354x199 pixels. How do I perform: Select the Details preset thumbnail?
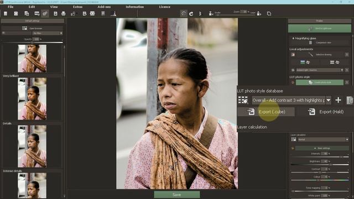[x=32, y=146]
